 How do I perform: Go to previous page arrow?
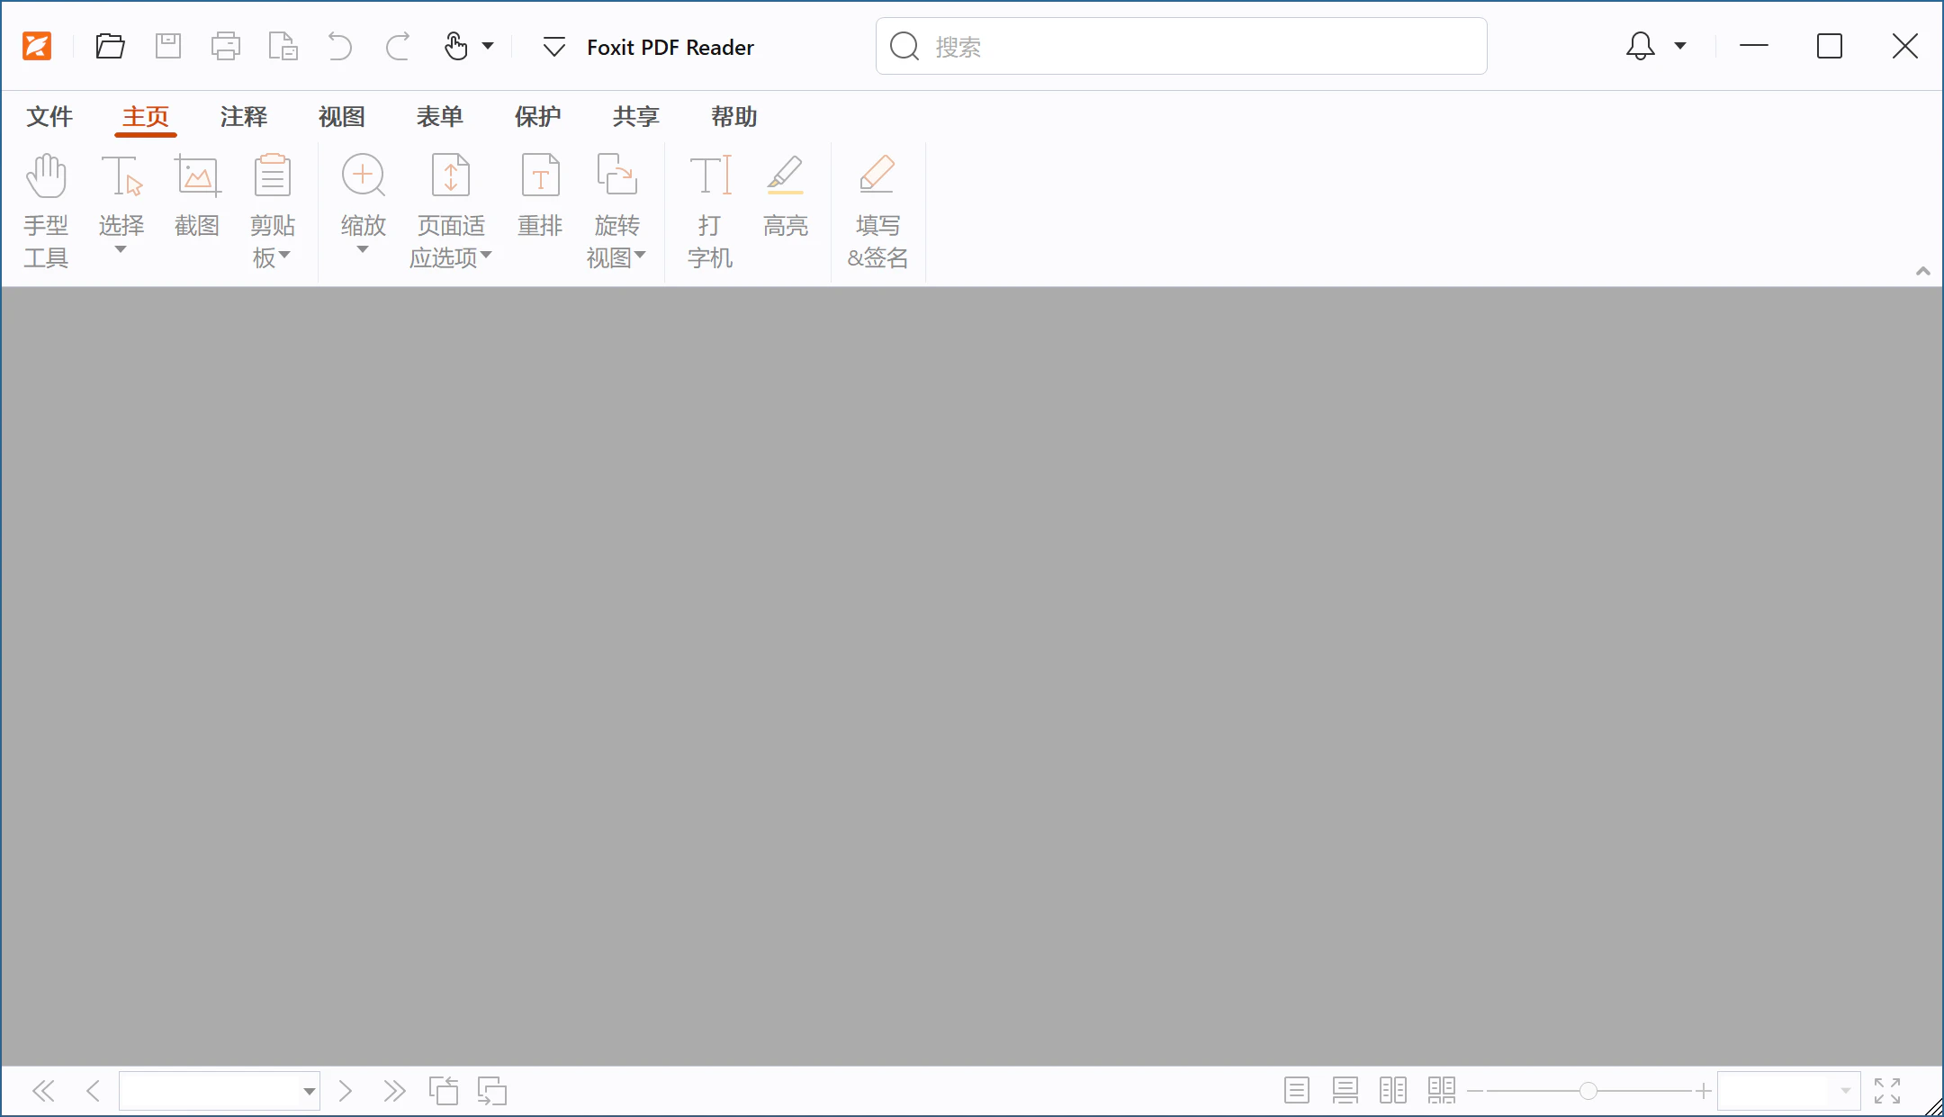click(x=93, y=1091)
